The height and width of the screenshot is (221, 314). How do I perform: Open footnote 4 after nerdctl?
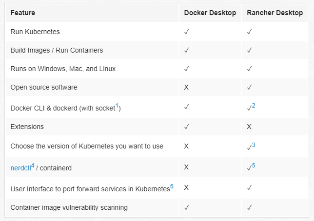click(33, 165)
